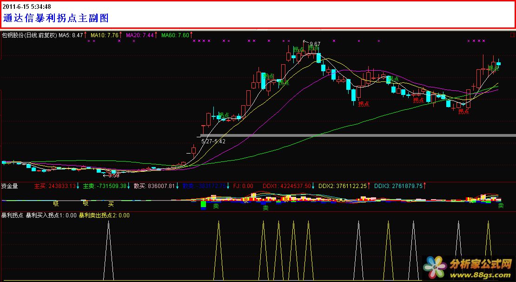Screen dimensions: 516x282
Task: Click the MA5: 8.47 indicator value
Action: coord(71,35)
